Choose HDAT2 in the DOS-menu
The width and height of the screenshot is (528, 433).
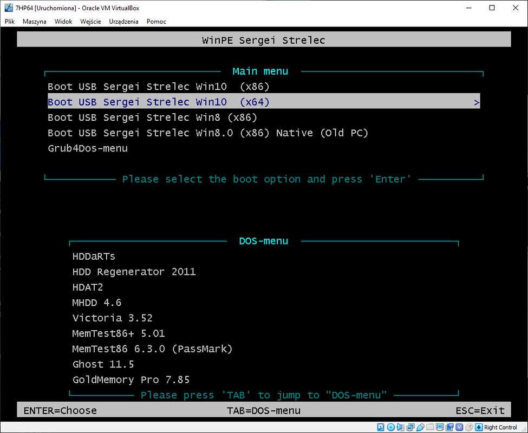tap(88, 287)
